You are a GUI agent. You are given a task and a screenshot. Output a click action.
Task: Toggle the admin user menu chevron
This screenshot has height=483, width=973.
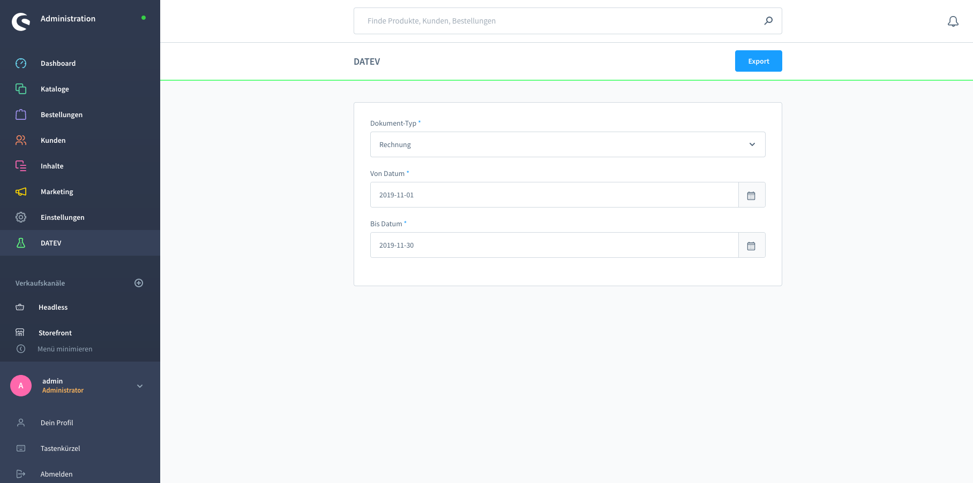[x=140, y=386]
